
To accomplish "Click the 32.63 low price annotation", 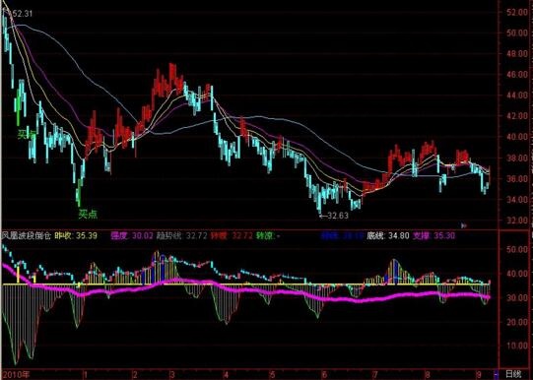I will click(335, 216).
